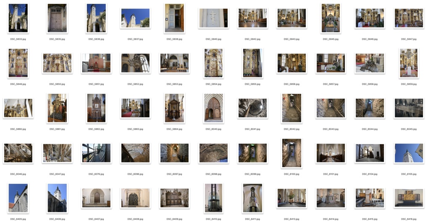Click the DSC_5850.jpg file name text
This screenshot has width=430, height=224.
57,84
